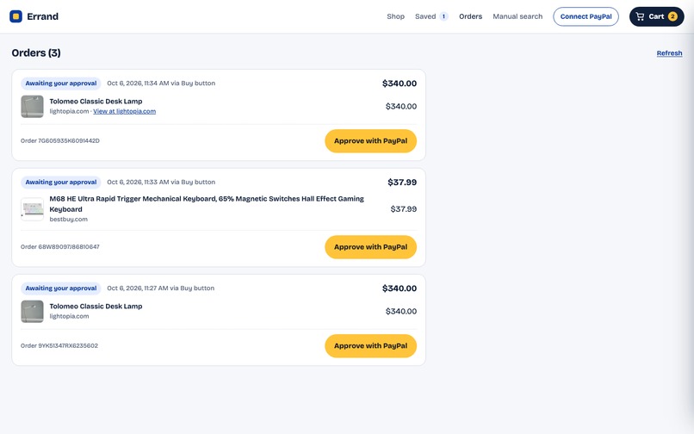Click the shopping cart icon
The height and width of the screenshot is (434, 694).
pos(640,16)
